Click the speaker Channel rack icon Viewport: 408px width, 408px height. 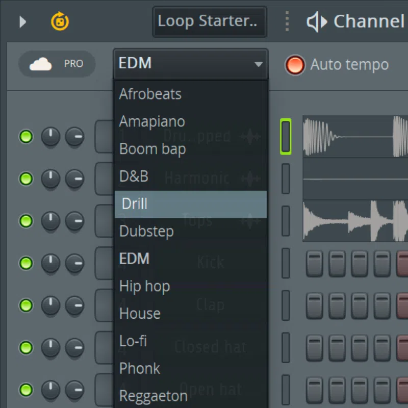(317, 22)
